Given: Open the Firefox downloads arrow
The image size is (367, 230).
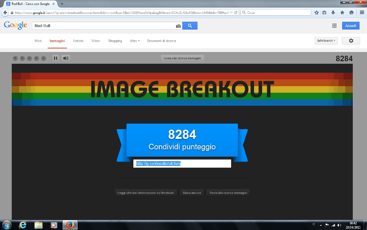Looking at the screenshot, I should (333, 13).
